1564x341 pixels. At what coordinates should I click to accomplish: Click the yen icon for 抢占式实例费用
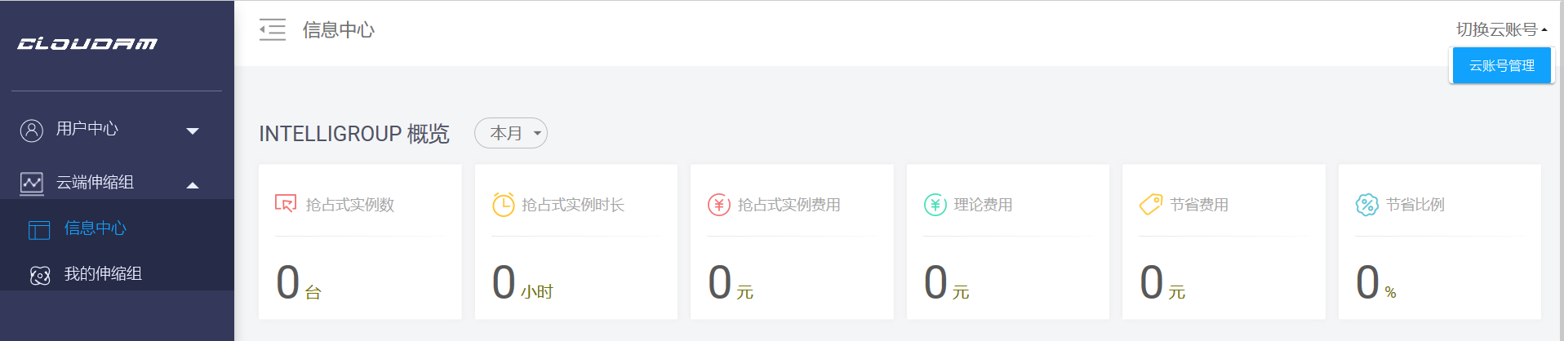tap(719, 205)
